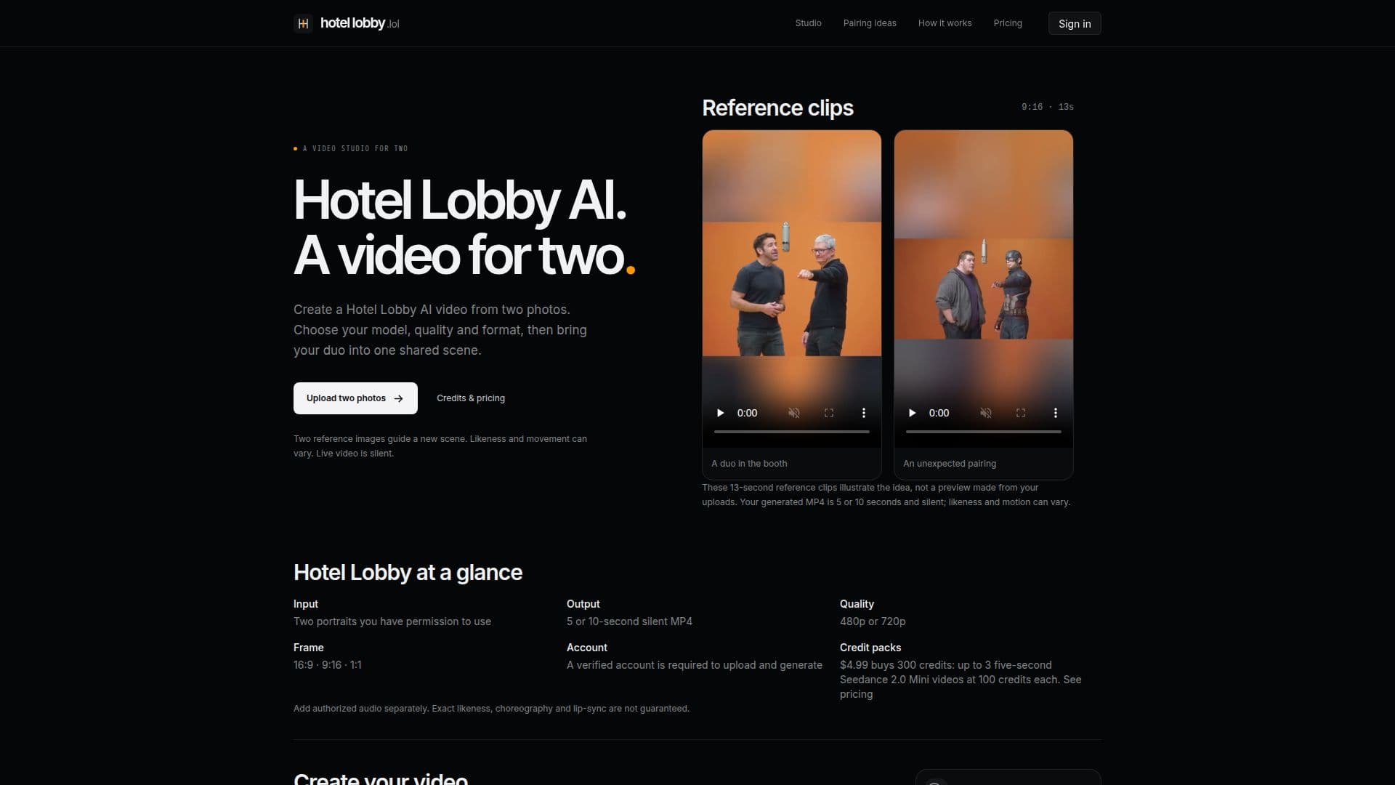This screenshot has height=785, width=1395.
Task: Click the hotel lobby .lol brand name
Action: pos(360,23)
